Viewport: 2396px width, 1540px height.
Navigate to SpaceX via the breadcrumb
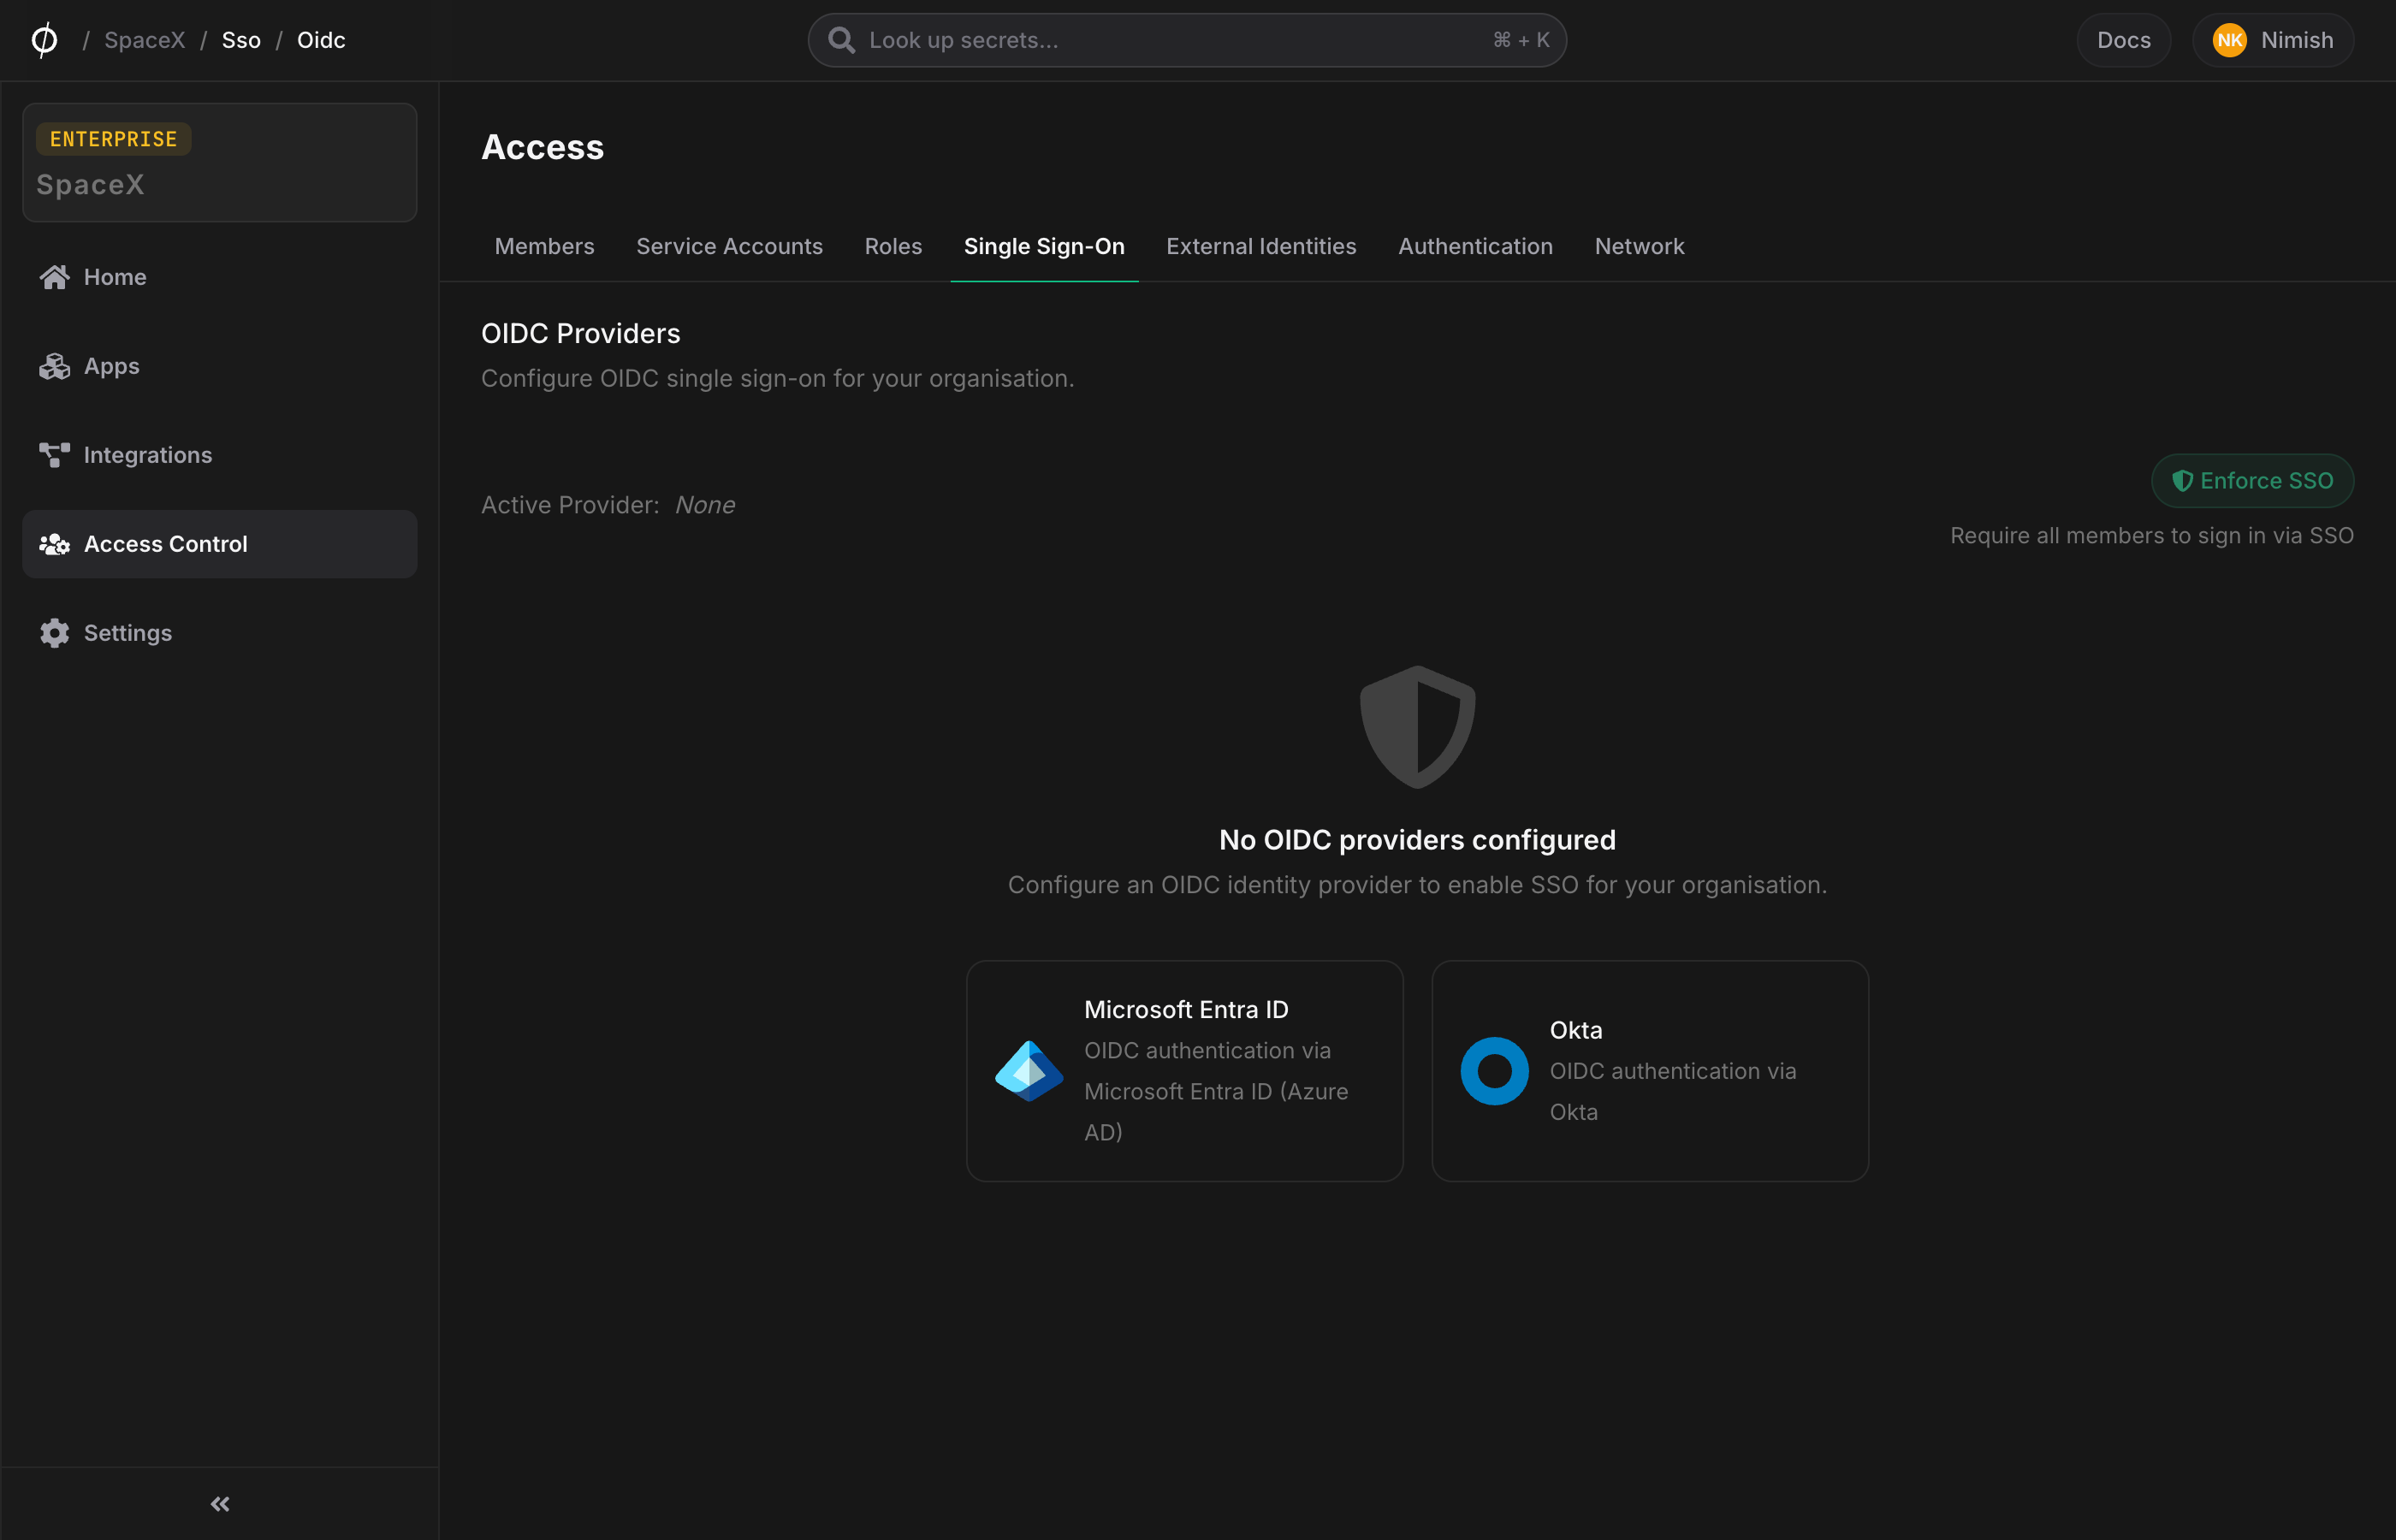tap(144, 40)
